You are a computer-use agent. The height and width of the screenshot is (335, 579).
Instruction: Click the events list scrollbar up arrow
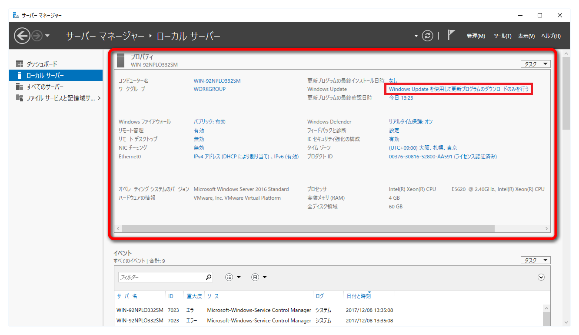tap(547, 308)
